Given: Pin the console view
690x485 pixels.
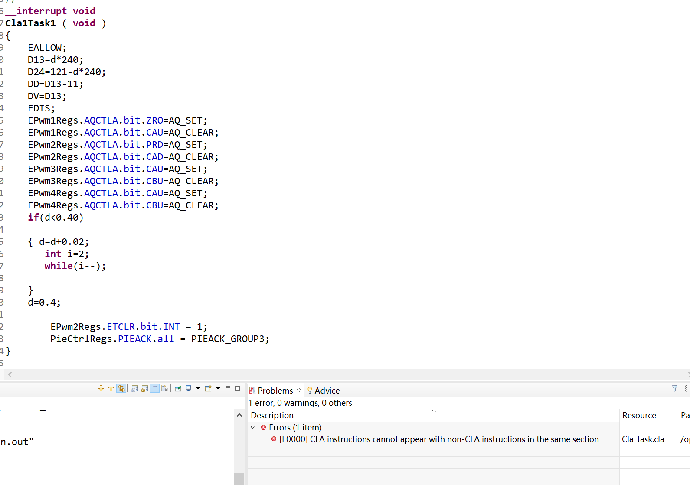Looking at the screenshot, I should click(x=178, y=388).
